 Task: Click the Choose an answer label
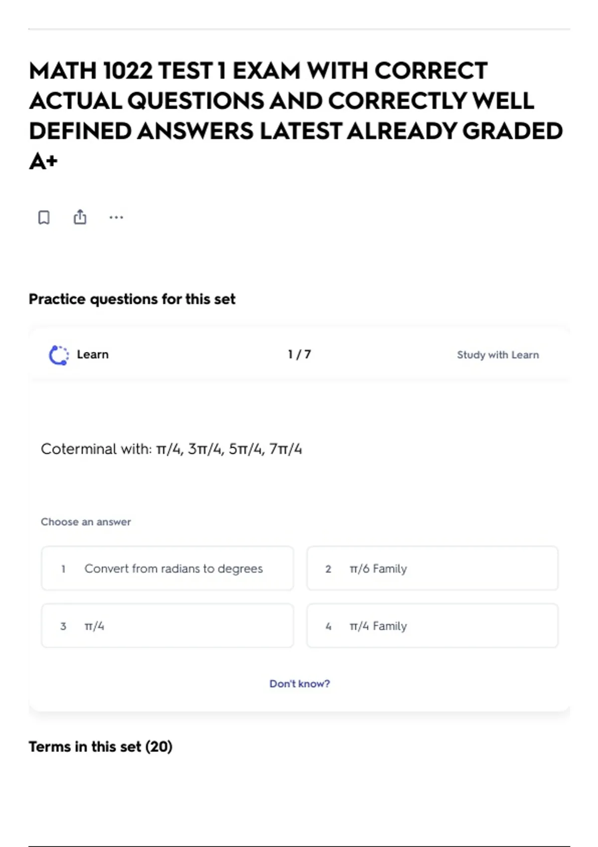(x=86, y=522)
